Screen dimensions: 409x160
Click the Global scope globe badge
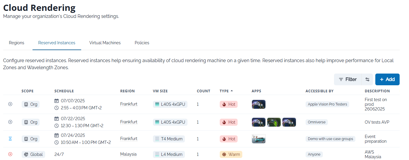(x=33, y=154)
